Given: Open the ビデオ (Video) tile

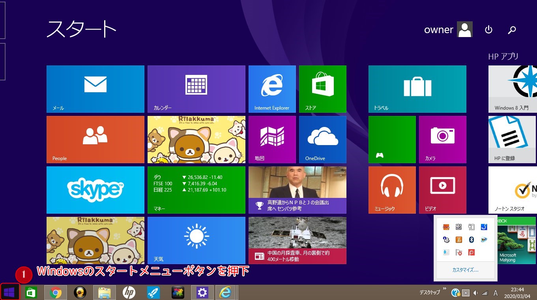Looking at the screenshot, I should coord(443,190).
